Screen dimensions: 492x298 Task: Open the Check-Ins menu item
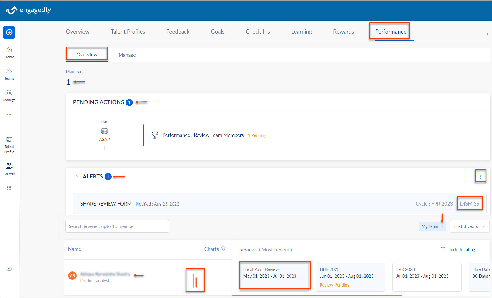257,32
